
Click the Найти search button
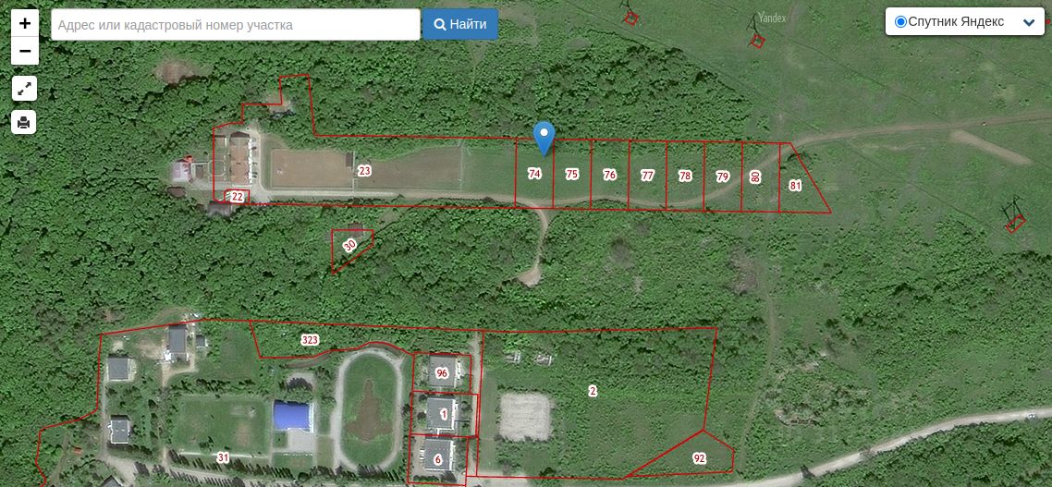click(460, 25)
